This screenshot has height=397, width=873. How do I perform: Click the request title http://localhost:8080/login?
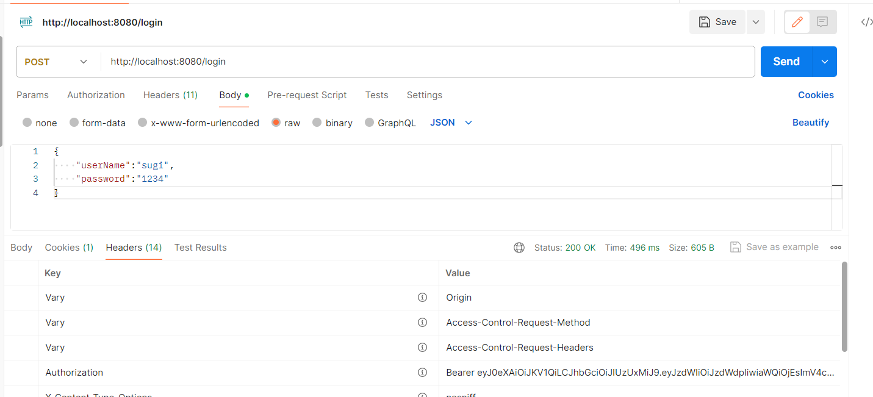[102, 23]
